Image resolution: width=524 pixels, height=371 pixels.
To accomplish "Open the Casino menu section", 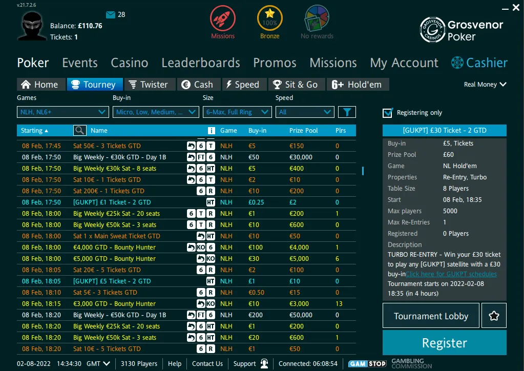I will pyautogui.click(x=130, y=63).
